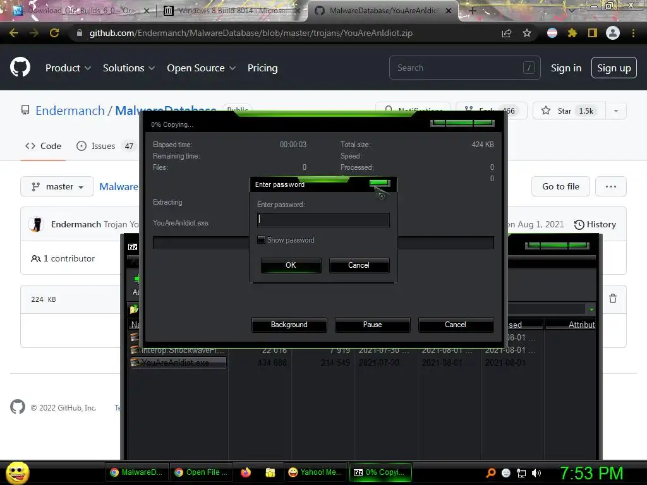Viewport: 647px width, 485px height.
Task: Click the GitHub Octocat logo in header
Action: pyautogui.click(x=20, y=68)
